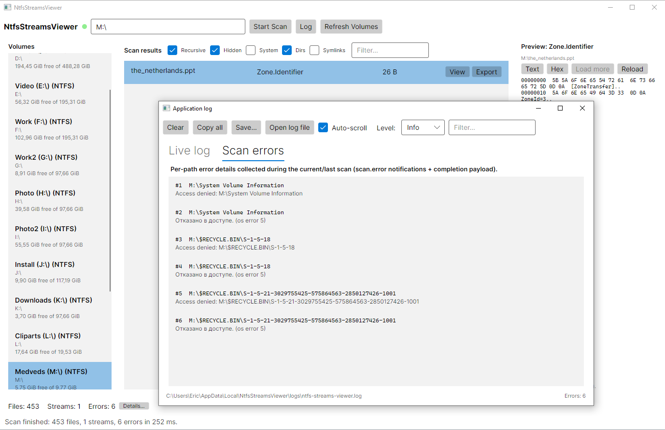This screenshot has height=430, width=665.
Task: Select the Medveds (M:\) volume
Action: [60, 376]
